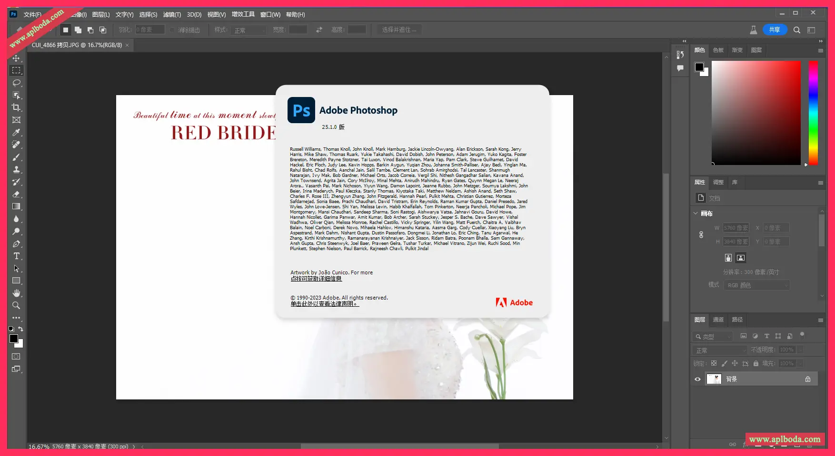Screen dimensions: 835x456
Task: Toggle width-height link in properties panel
Action: [701, 235]
